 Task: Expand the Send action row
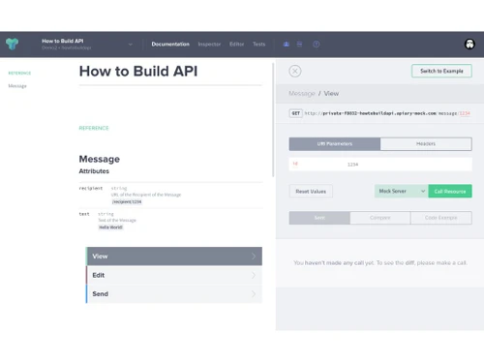tap(174, 294)
